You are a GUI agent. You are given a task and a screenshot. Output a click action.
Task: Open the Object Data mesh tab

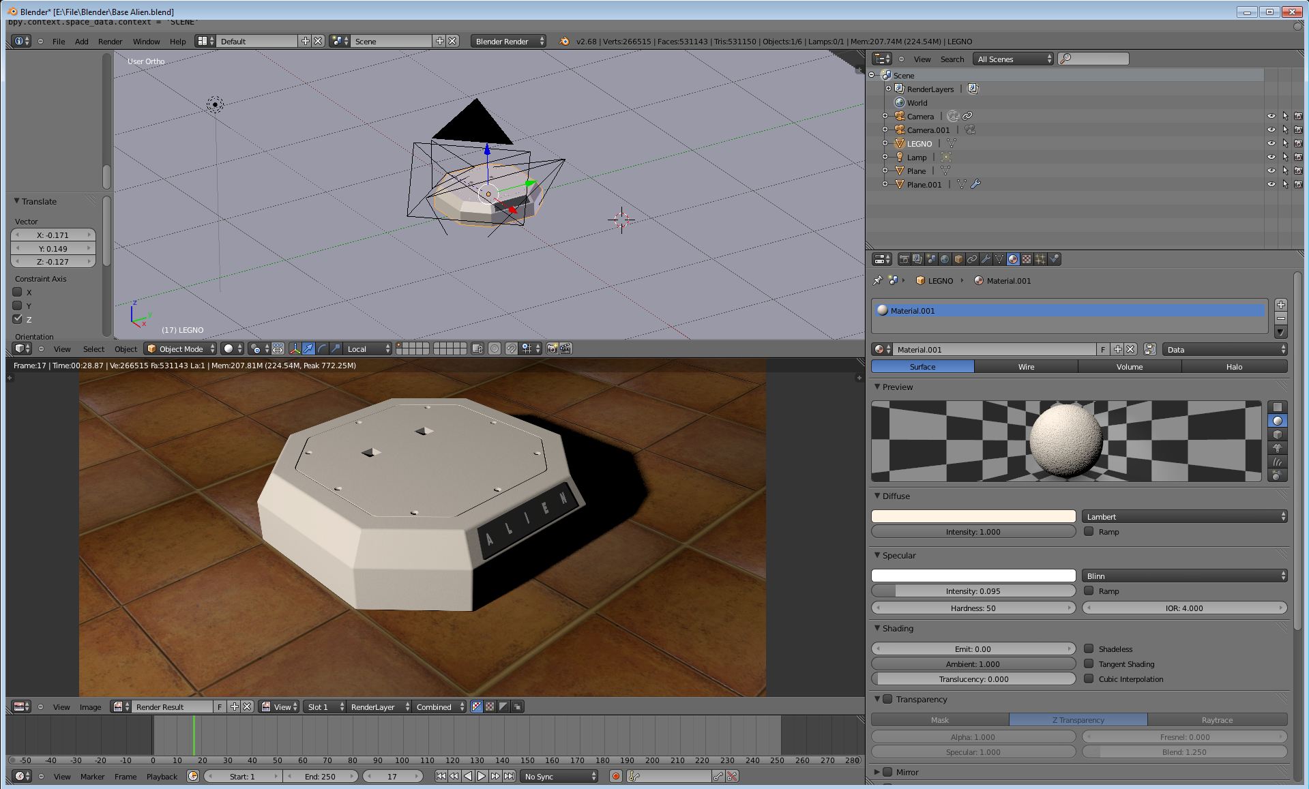999,259
